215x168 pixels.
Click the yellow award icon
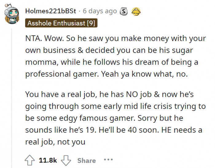click(x=136, y=11)
